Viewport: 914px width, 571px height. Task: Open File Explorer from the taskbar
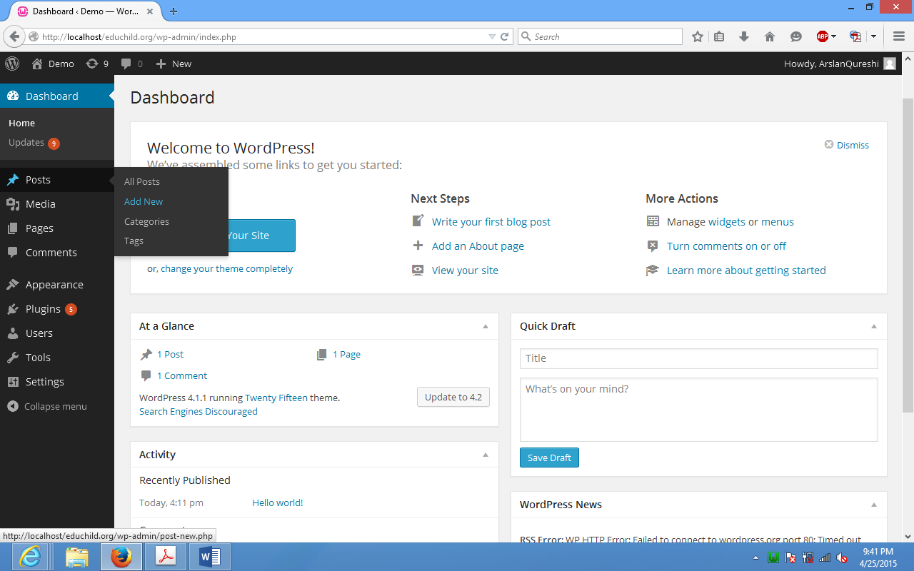pyautogui.click(x=76, y=557)
